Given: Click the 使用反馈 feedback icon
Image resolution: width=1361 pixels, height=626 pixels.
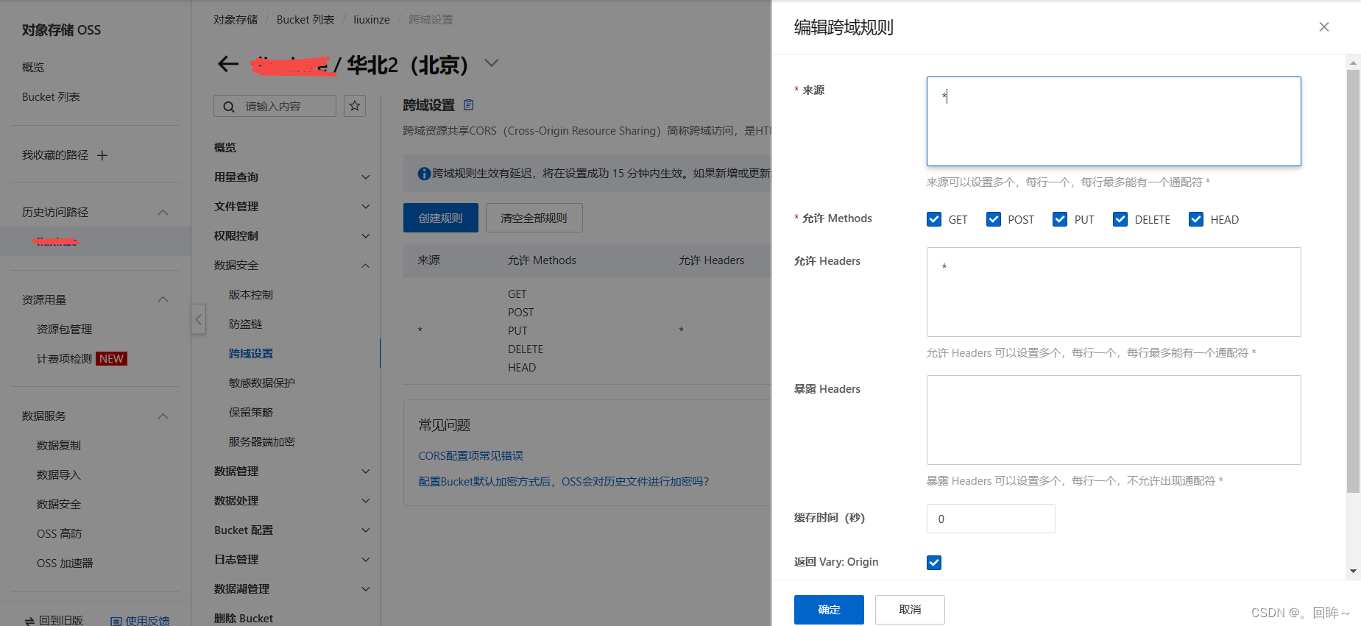Looking at the screenshot, I should (x=116, y=621).
